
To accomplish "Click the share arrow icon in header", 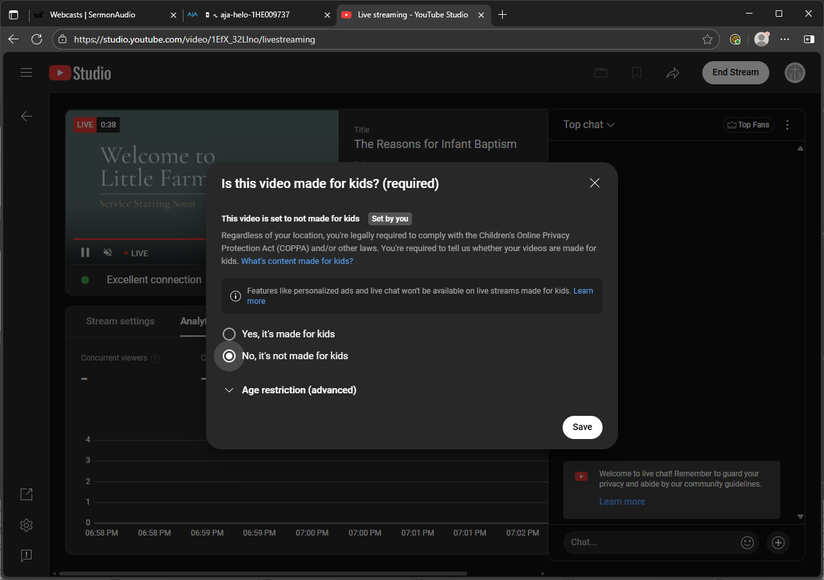I will [x=673, y=73].
